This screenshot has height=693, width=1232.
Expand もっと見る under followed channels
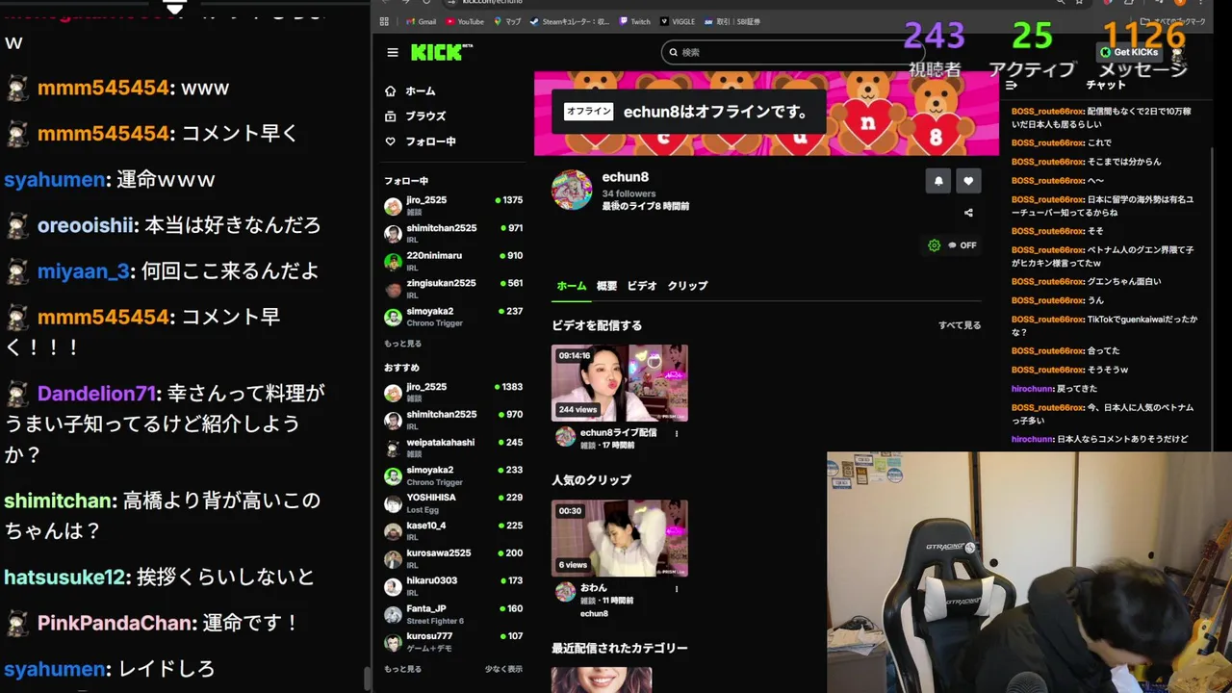pyautogui.click(x=402, y=344)
